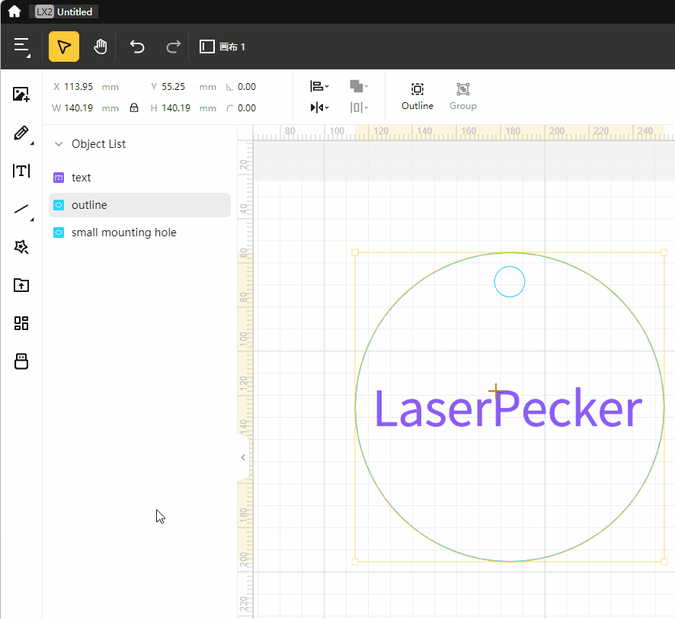Open the Materials grid library
Viewport: 675px width, 619px height.
tap(21, 323)
